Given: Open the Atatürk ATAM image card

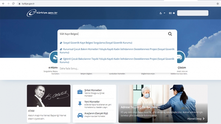Looking at the screenshot, I should click(49, 96).
